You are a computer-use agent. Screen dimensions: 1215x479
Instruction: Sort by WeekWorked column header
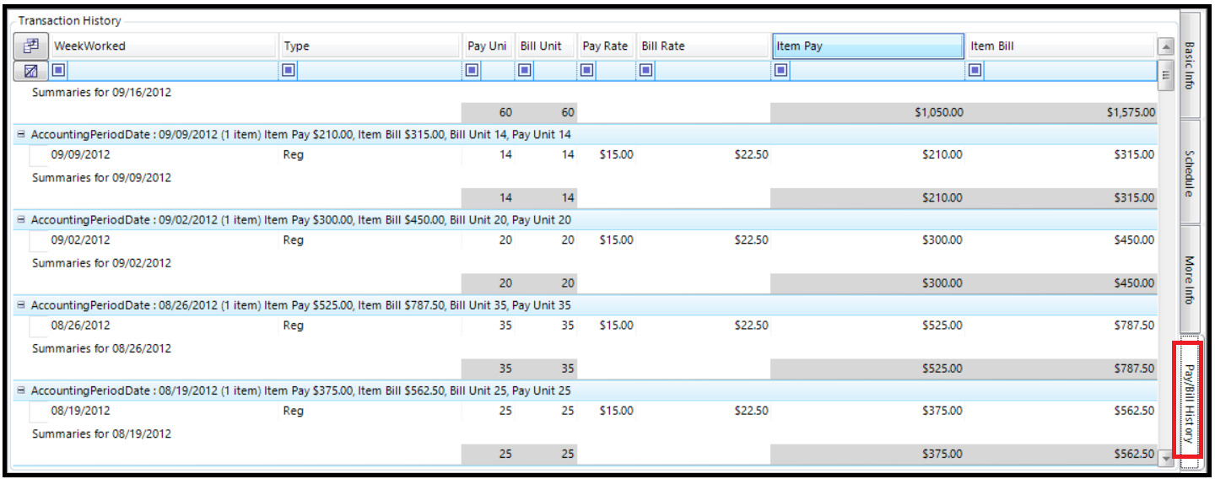click(x=165, y=46)
